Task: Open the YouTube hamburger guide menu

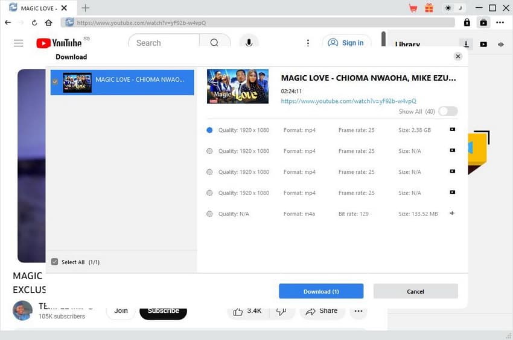Action: coord(19,43)
